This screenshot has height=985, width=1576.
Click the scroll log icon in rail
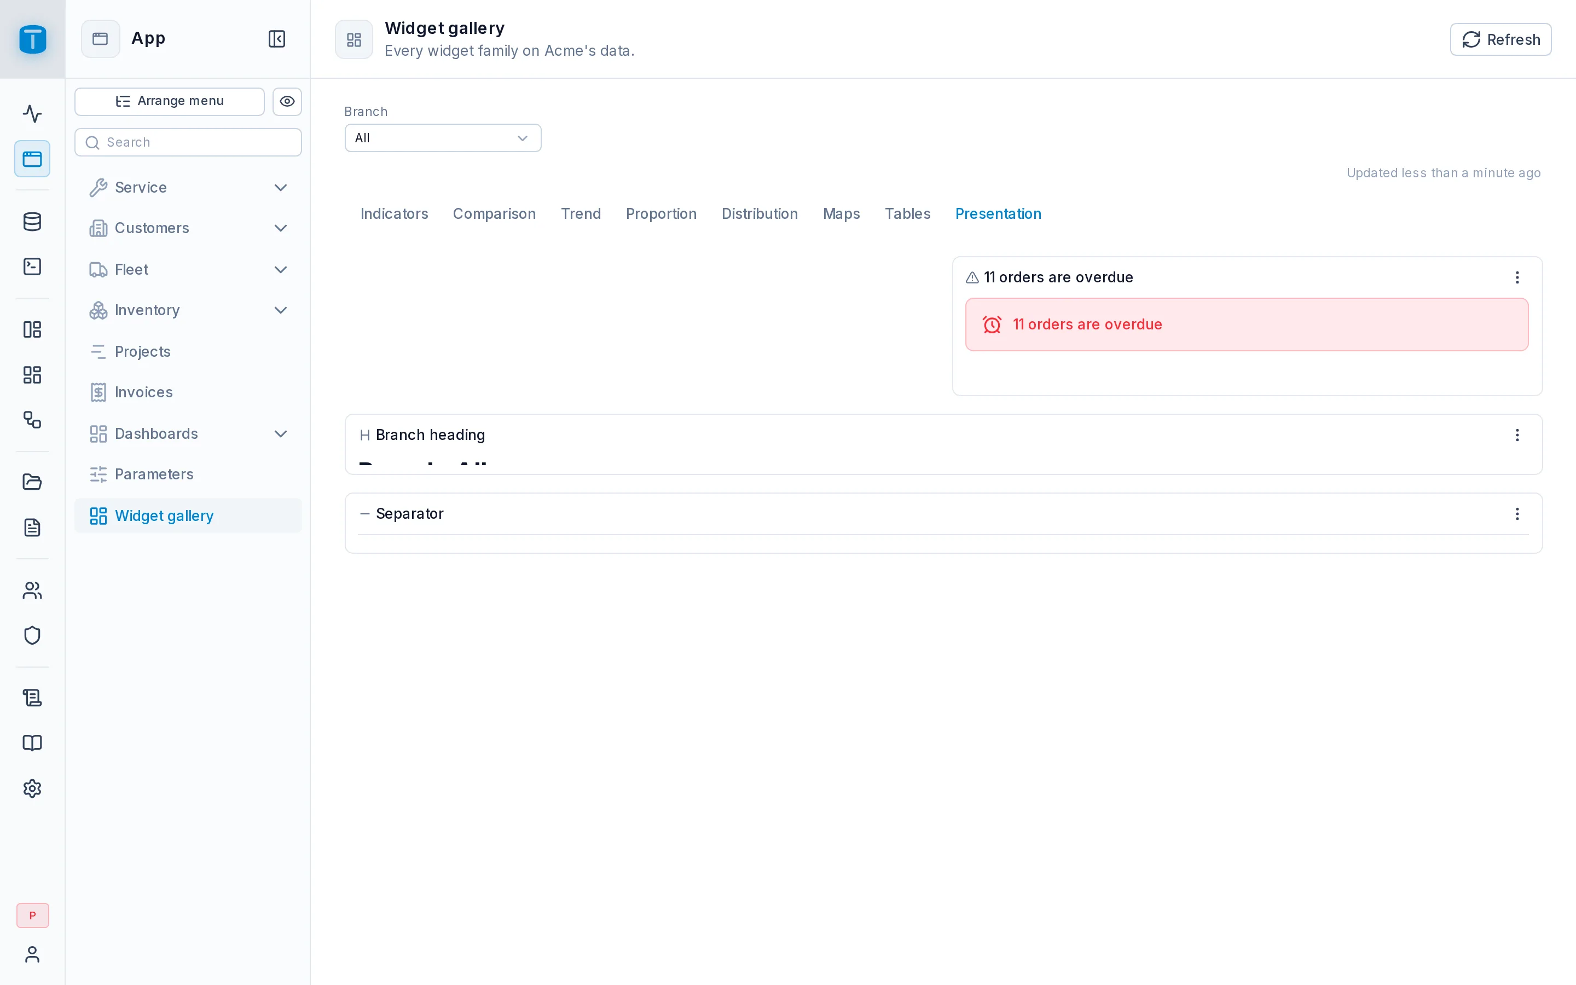33,698
